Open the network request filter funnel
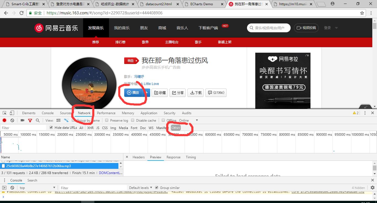This screenshot has width=377, height=203. (x=30, y=120)
